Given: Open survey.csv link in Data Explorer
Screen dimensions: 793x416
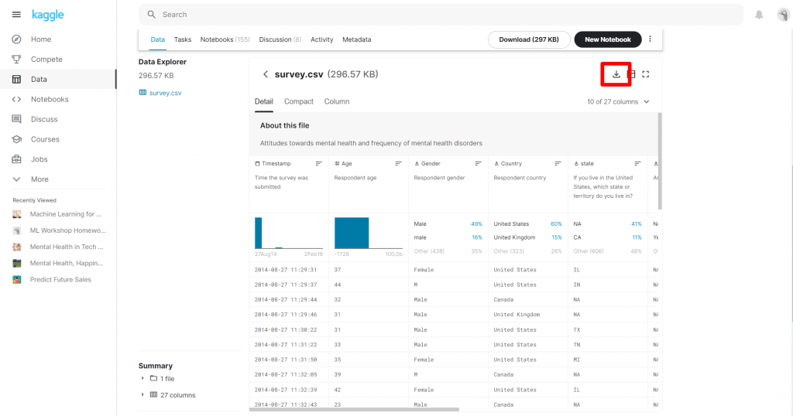Looking at the screenshot, I should pyautogui.click(x=165, y=93).
